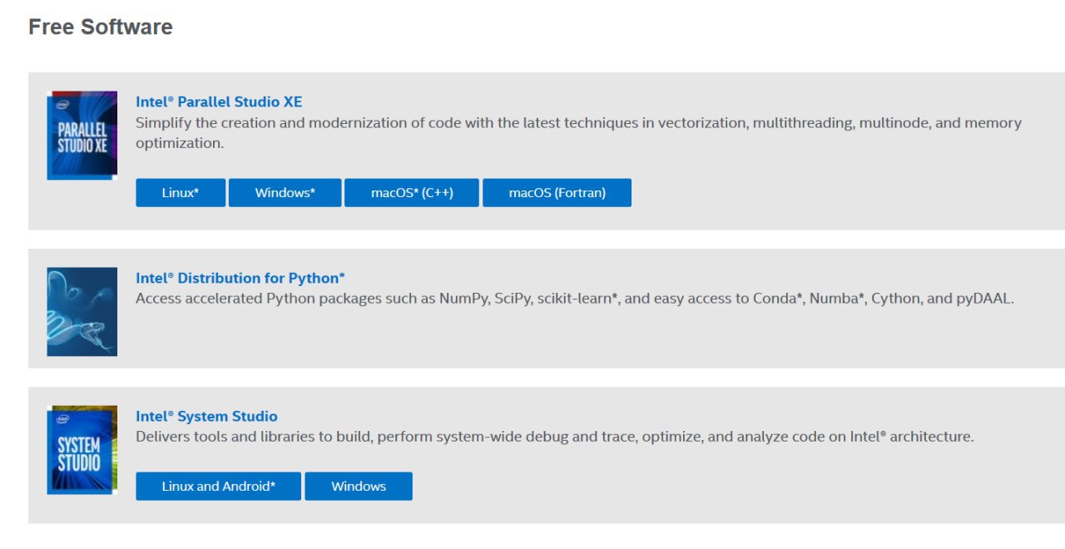Open the Intel Distribution for Python link

[x=240, y=279]
